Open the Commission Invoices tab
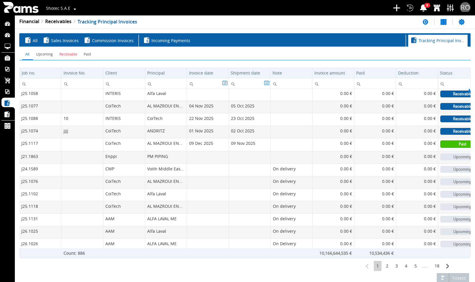The height and width of the screenshot is (282, 475). pyautogui.click(x=109, y=40)
